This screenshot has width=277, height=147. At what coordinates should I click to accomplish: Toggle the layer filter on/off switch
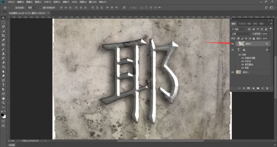coord(271,29)
